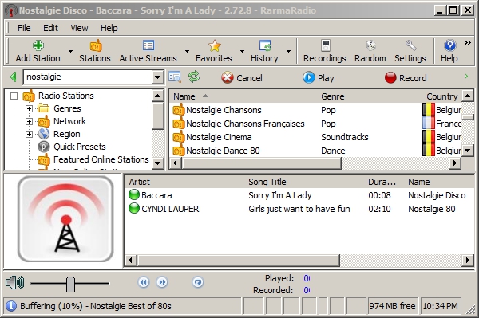This screenshot has height=318, width=479.
Task: Click the search stations icon next to search box
Action: click(175, 77)
